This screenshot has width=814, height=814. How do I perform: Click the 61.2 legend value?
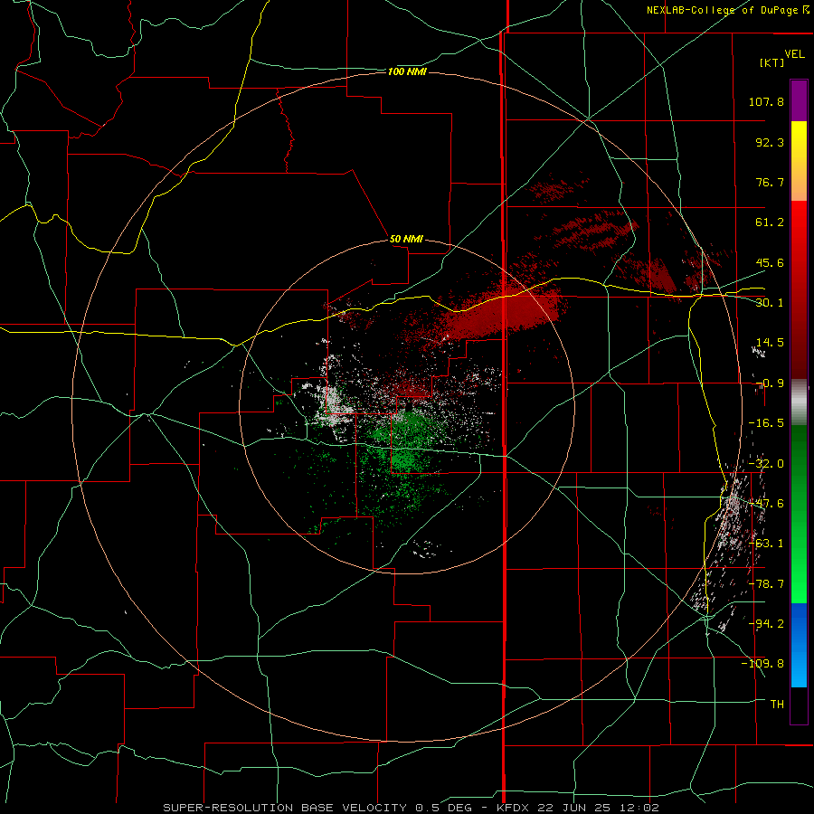point(770,222)
